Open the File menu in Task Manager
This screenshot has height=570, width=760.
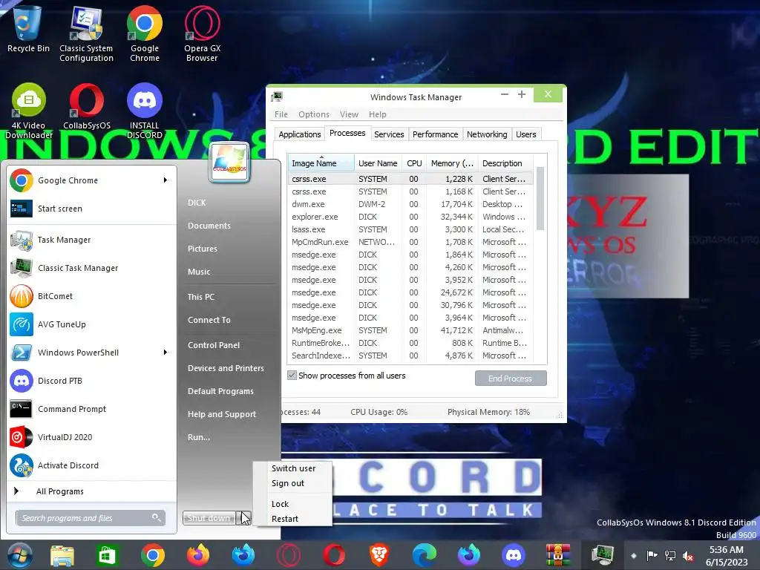(281, 114)
